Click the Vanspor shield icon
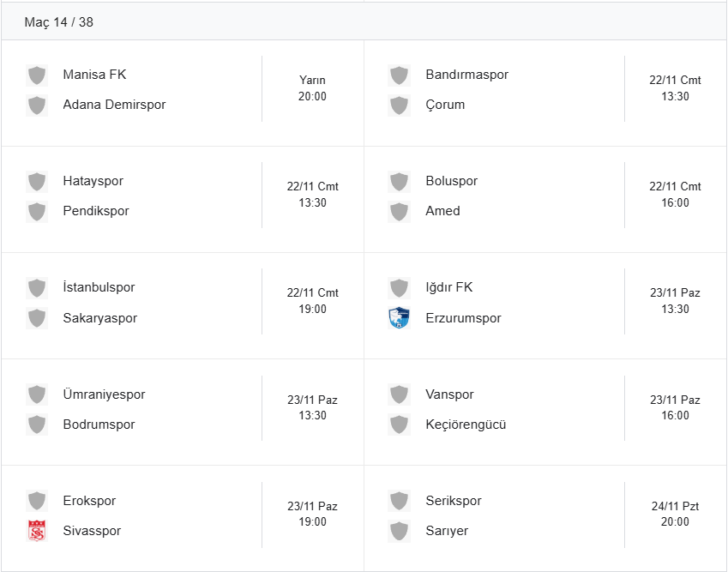 tap(399, 394)
